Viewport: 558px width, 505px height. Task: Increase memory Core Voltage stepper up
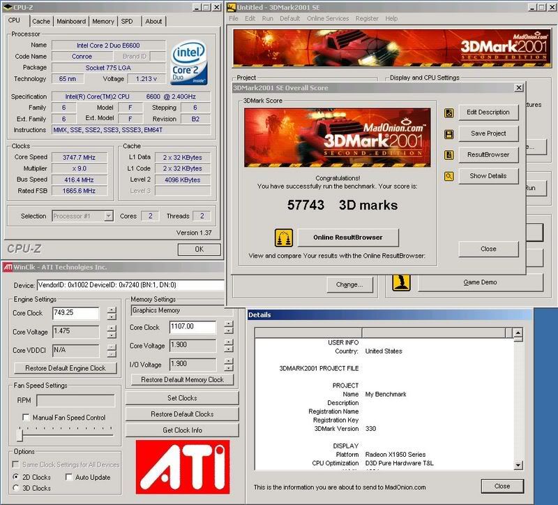[229, 342]
